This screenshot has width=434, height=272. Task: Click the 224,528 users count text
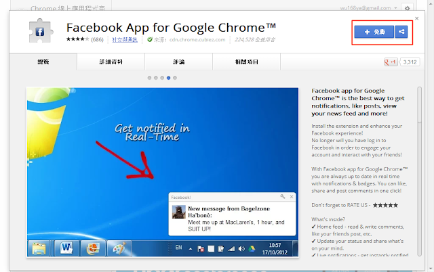point(255,40)
